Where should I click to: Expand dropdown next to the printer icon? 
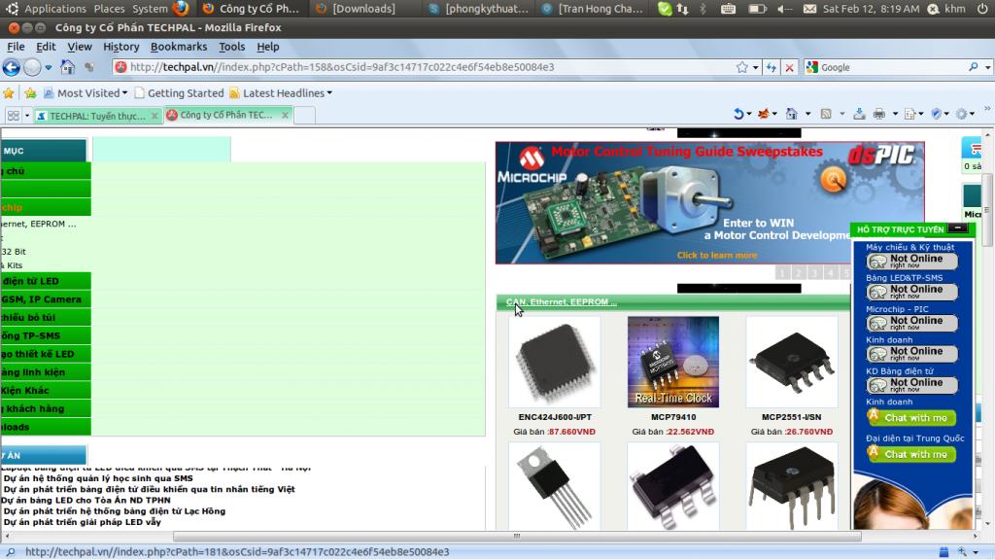pyautogui.click(x=895, y=115)
